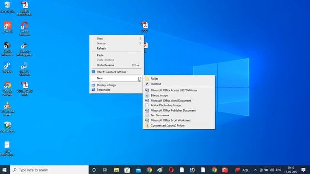
Task: Open Microsoft Store from the taskbar
Action: (127, 170)
